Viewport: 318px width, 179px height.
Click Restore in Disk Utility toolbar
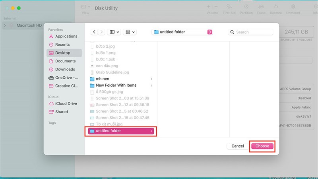(276, 9)
